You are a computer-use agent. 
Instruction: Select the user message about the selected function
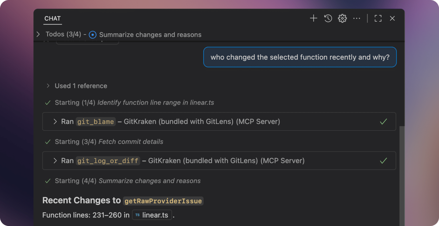click(300, 57)
